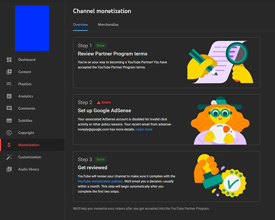This screenshot has width=275, height=220.
Task: Open the Copyright section
Action: pos(33,132)
